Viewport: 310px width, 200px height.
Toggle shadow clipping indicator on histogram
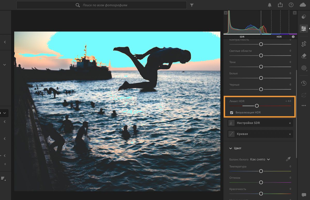(226, 13)
